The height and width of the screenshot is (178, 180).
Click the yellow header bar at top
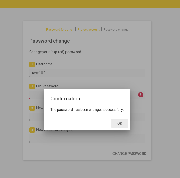click(90, 4)
